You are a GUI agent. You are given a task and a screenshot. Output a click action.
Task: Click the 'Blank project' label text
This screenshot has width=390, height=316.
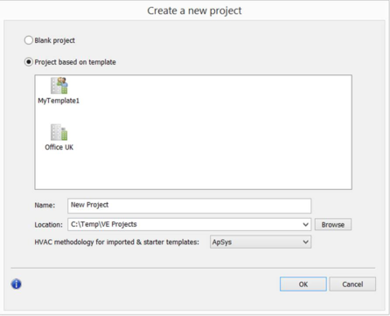pos(54,40)
